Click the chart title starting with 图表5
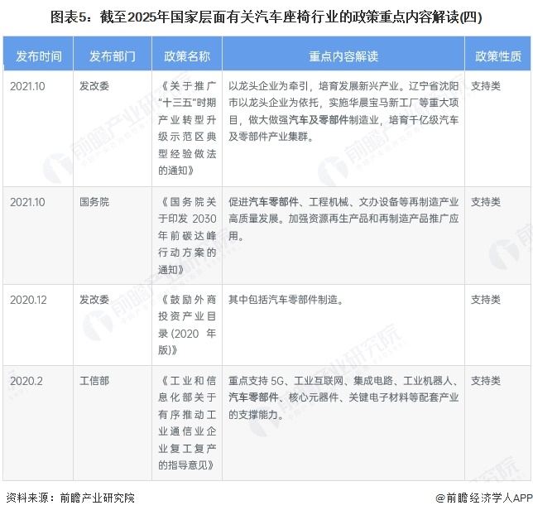This screenshot has width=533, height=515. point(266,16)
